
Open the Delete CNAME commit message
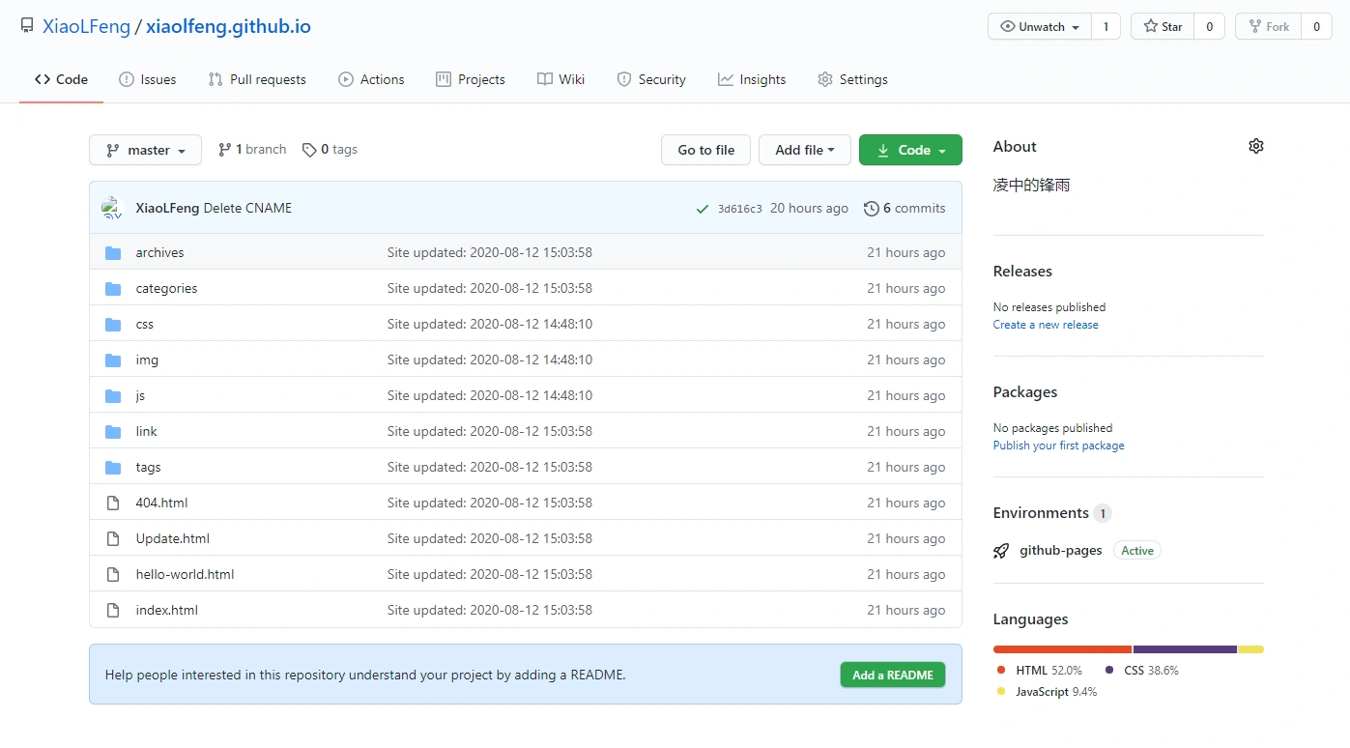point(247,208)
